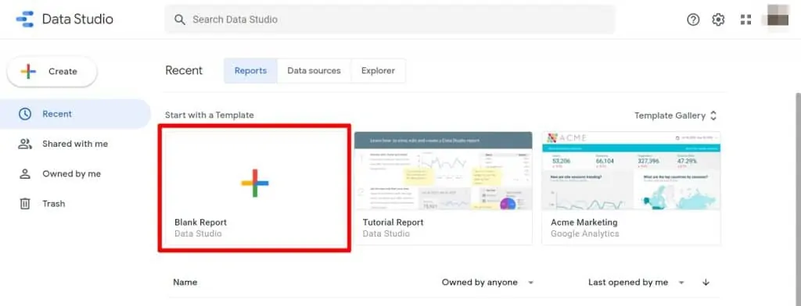801x306 pixels.
Task: Click the Search Data Studio field
Action: pos(390,20)
